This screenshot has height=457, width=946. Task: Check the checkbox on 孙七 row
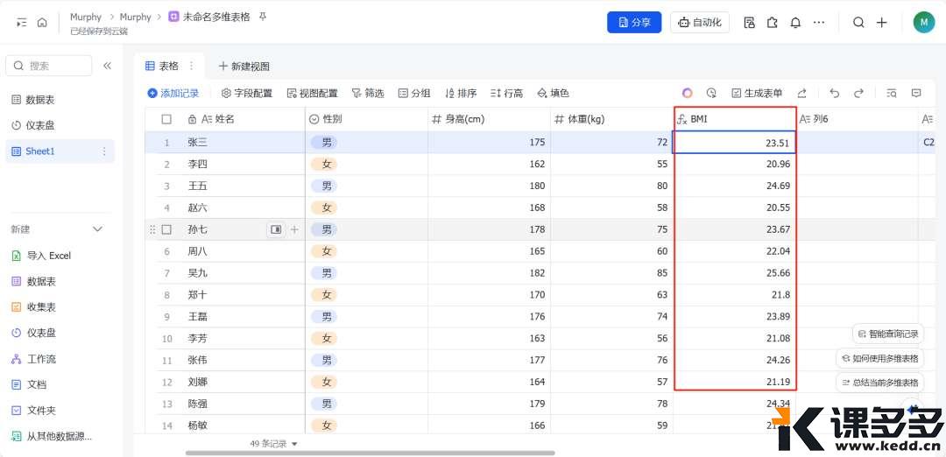coord(166,229)
